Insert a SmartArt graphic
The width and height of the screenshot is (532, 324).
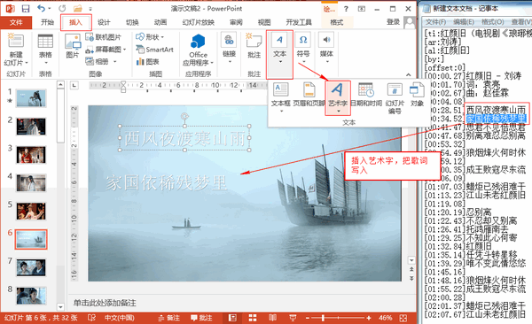pos(154,50)
